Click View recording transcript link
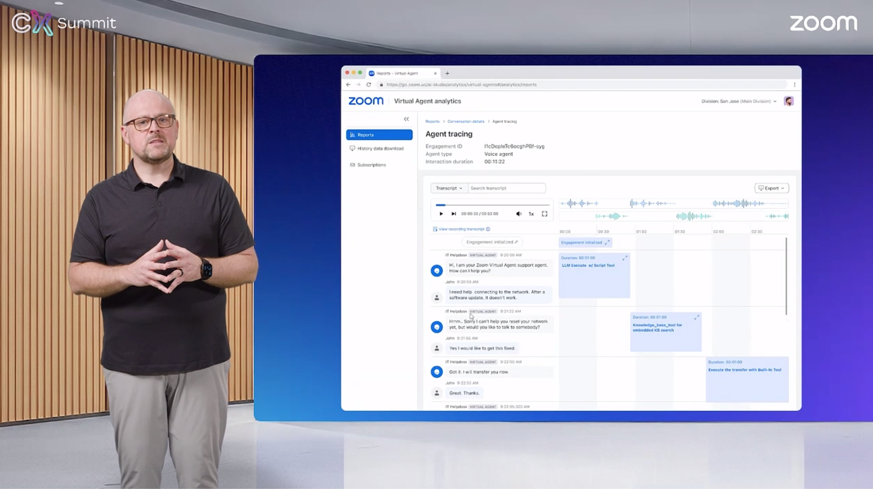This screenshot has width=873, height=489. (x=461, y=229)
